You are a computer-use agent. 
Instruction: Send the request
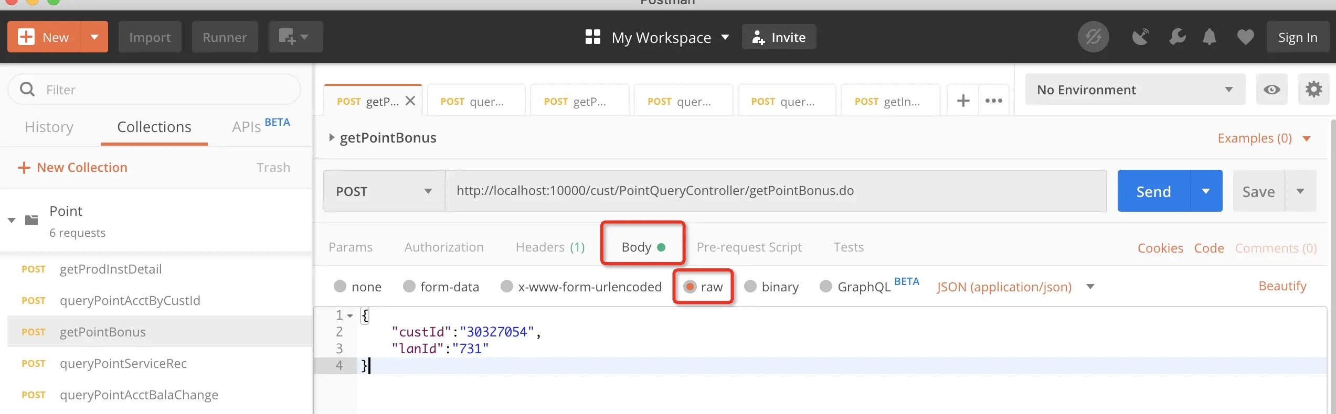point(1153,191)
